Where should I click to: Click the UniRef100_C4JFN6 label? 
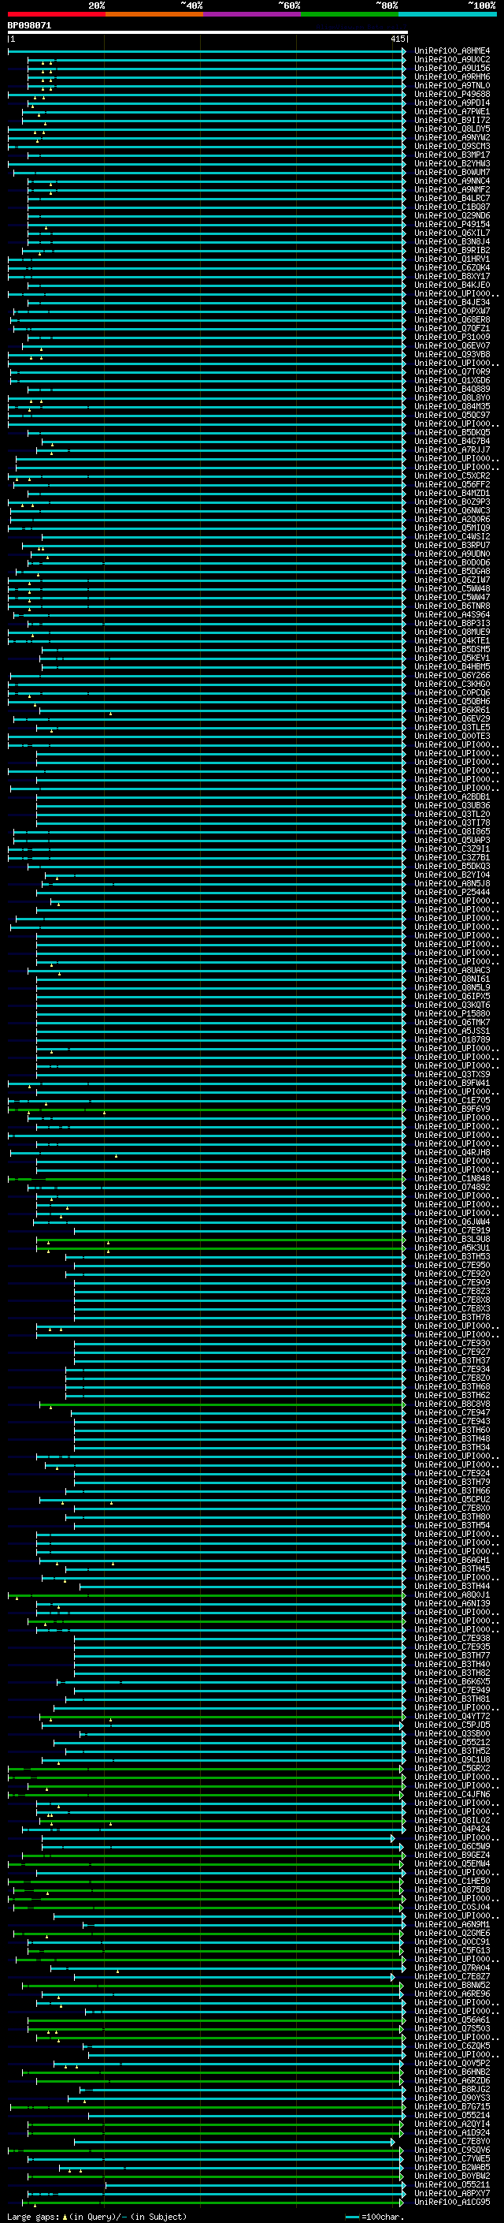[452, 1795]
